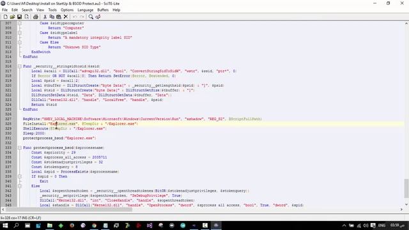Paste from clipboard using the toolbar icon
The width and height of the screenshot is (409, 230).
point(59,17)
